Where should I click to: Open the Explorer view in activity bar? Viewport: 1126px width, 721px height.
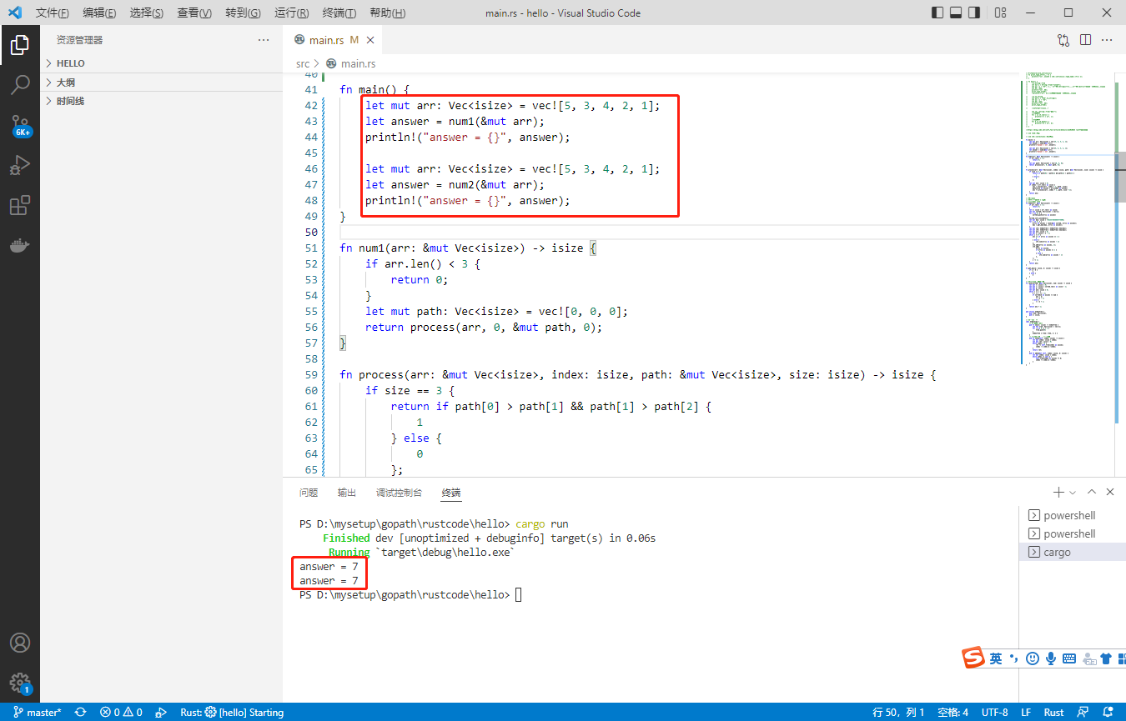pos(20,45)
